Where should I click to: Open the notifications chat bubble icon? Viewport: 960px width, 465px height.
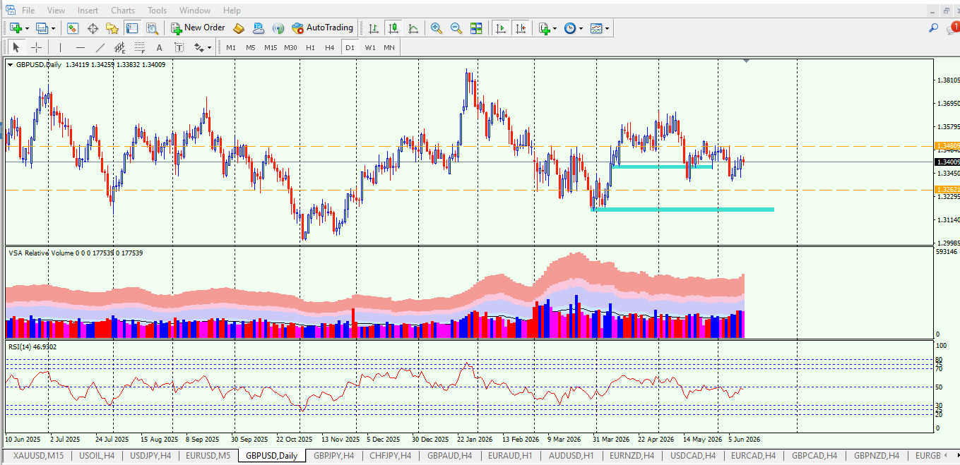click(x=952, y=28)
